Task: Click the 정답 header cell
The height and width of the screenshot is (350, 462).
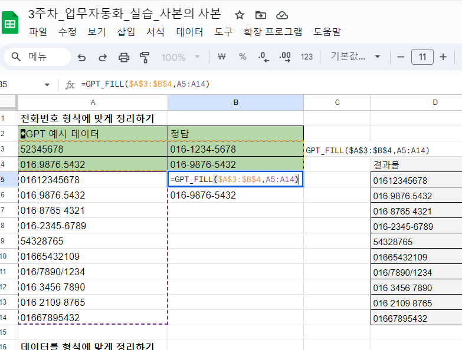Action: pos(235,134)
